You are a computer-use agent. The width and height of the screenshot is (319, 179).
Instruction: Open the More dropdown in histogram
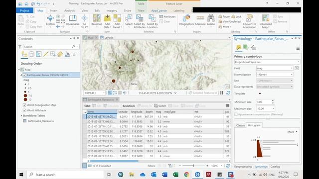[x=293, y=132]
